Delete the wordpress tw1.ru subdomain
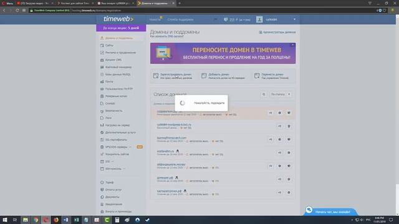399x224 pixels. pyautogui.click(x=289, y=126)
